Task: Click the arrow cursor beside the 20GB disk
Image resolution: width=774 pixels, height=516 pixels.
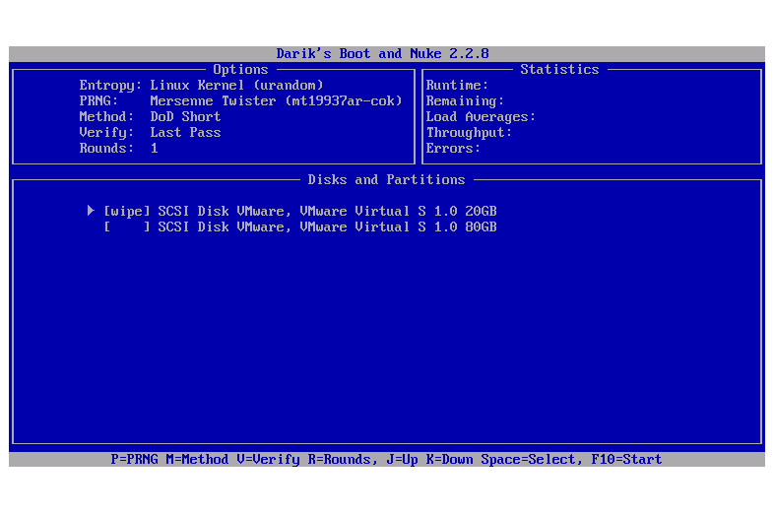Action: coord(91,211)
